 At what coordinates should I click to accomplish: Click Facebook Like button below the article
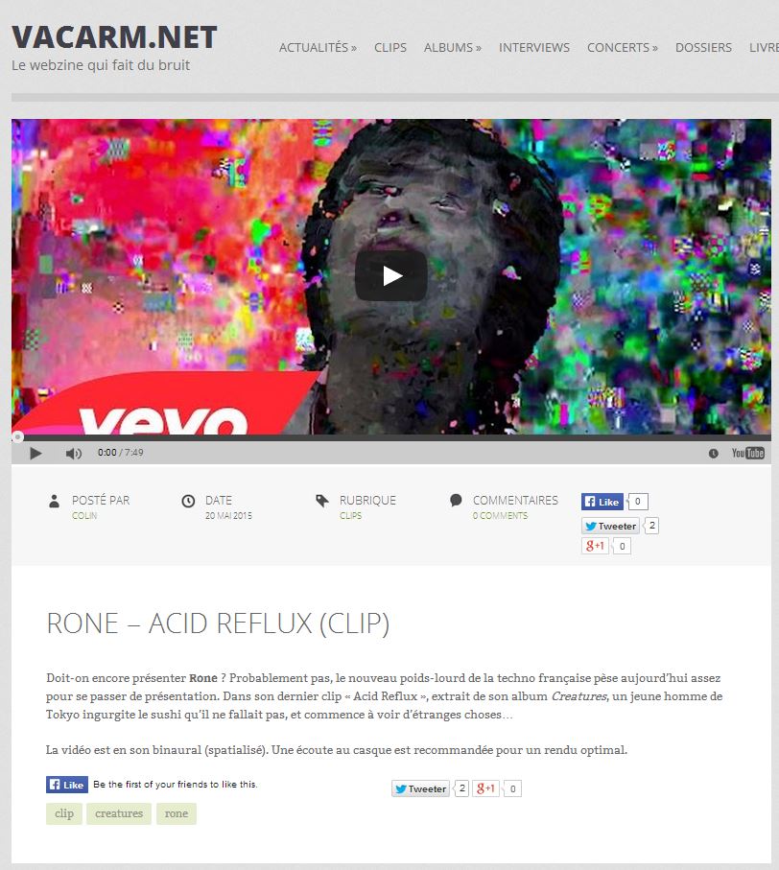click(66, 785)
